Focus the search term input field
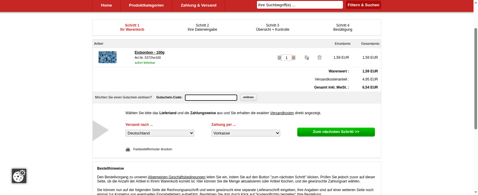Screen dimensions: 478x195 (x=300, y=5)
